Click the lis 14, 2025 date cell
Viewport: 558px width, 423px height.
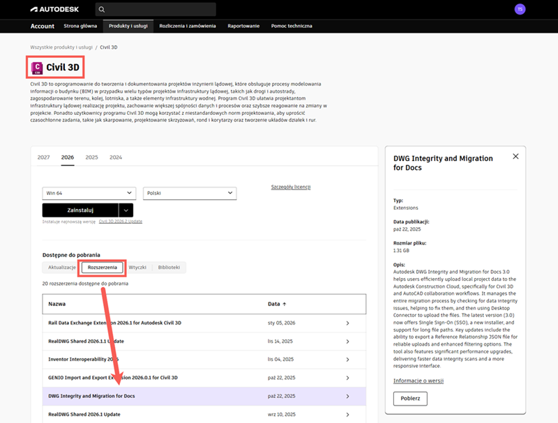[x=280, y=341]
